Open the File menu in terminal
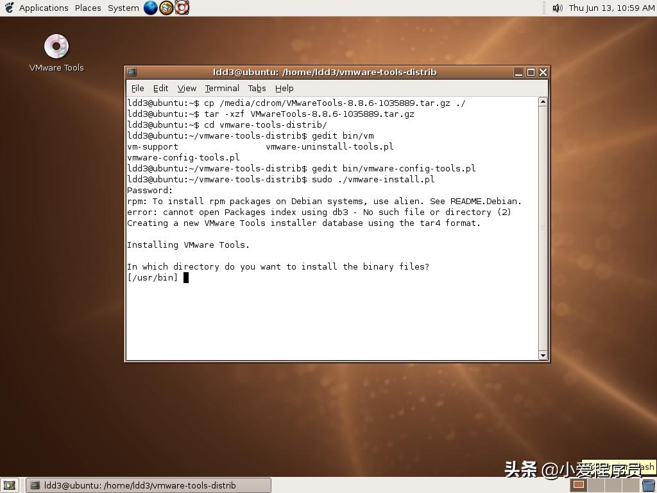 [137, 89]
